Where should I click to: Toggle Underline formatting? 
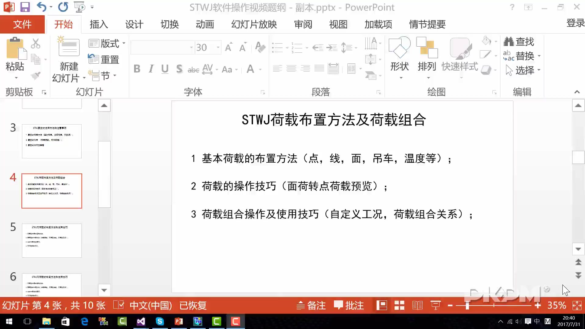point(165,69)
